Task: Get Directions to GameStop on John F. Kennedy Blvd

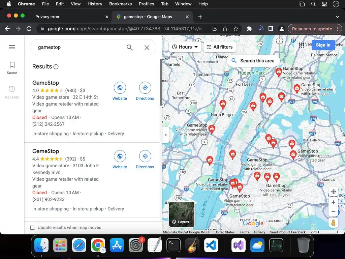Action: point(145,160)
